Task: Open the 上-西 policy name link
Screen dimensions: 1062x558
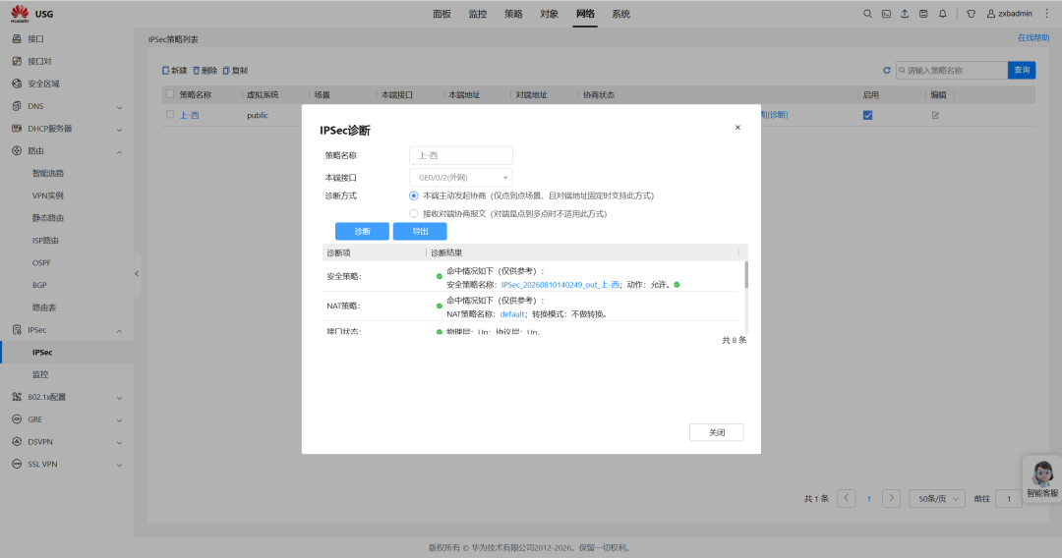Action: pos(190,115)
